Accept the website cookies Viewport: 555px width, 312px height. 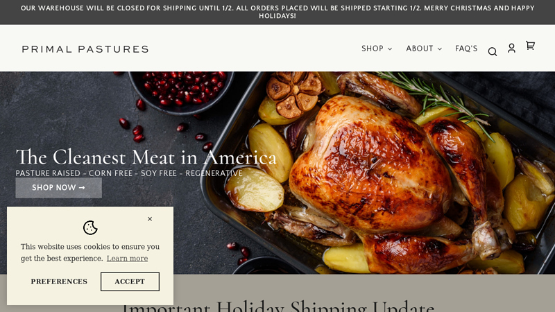click(130, 281)
